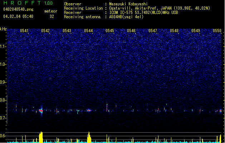
Task: Click the wide yellow power peak before 0542
Action: click(x=41, y=137)
